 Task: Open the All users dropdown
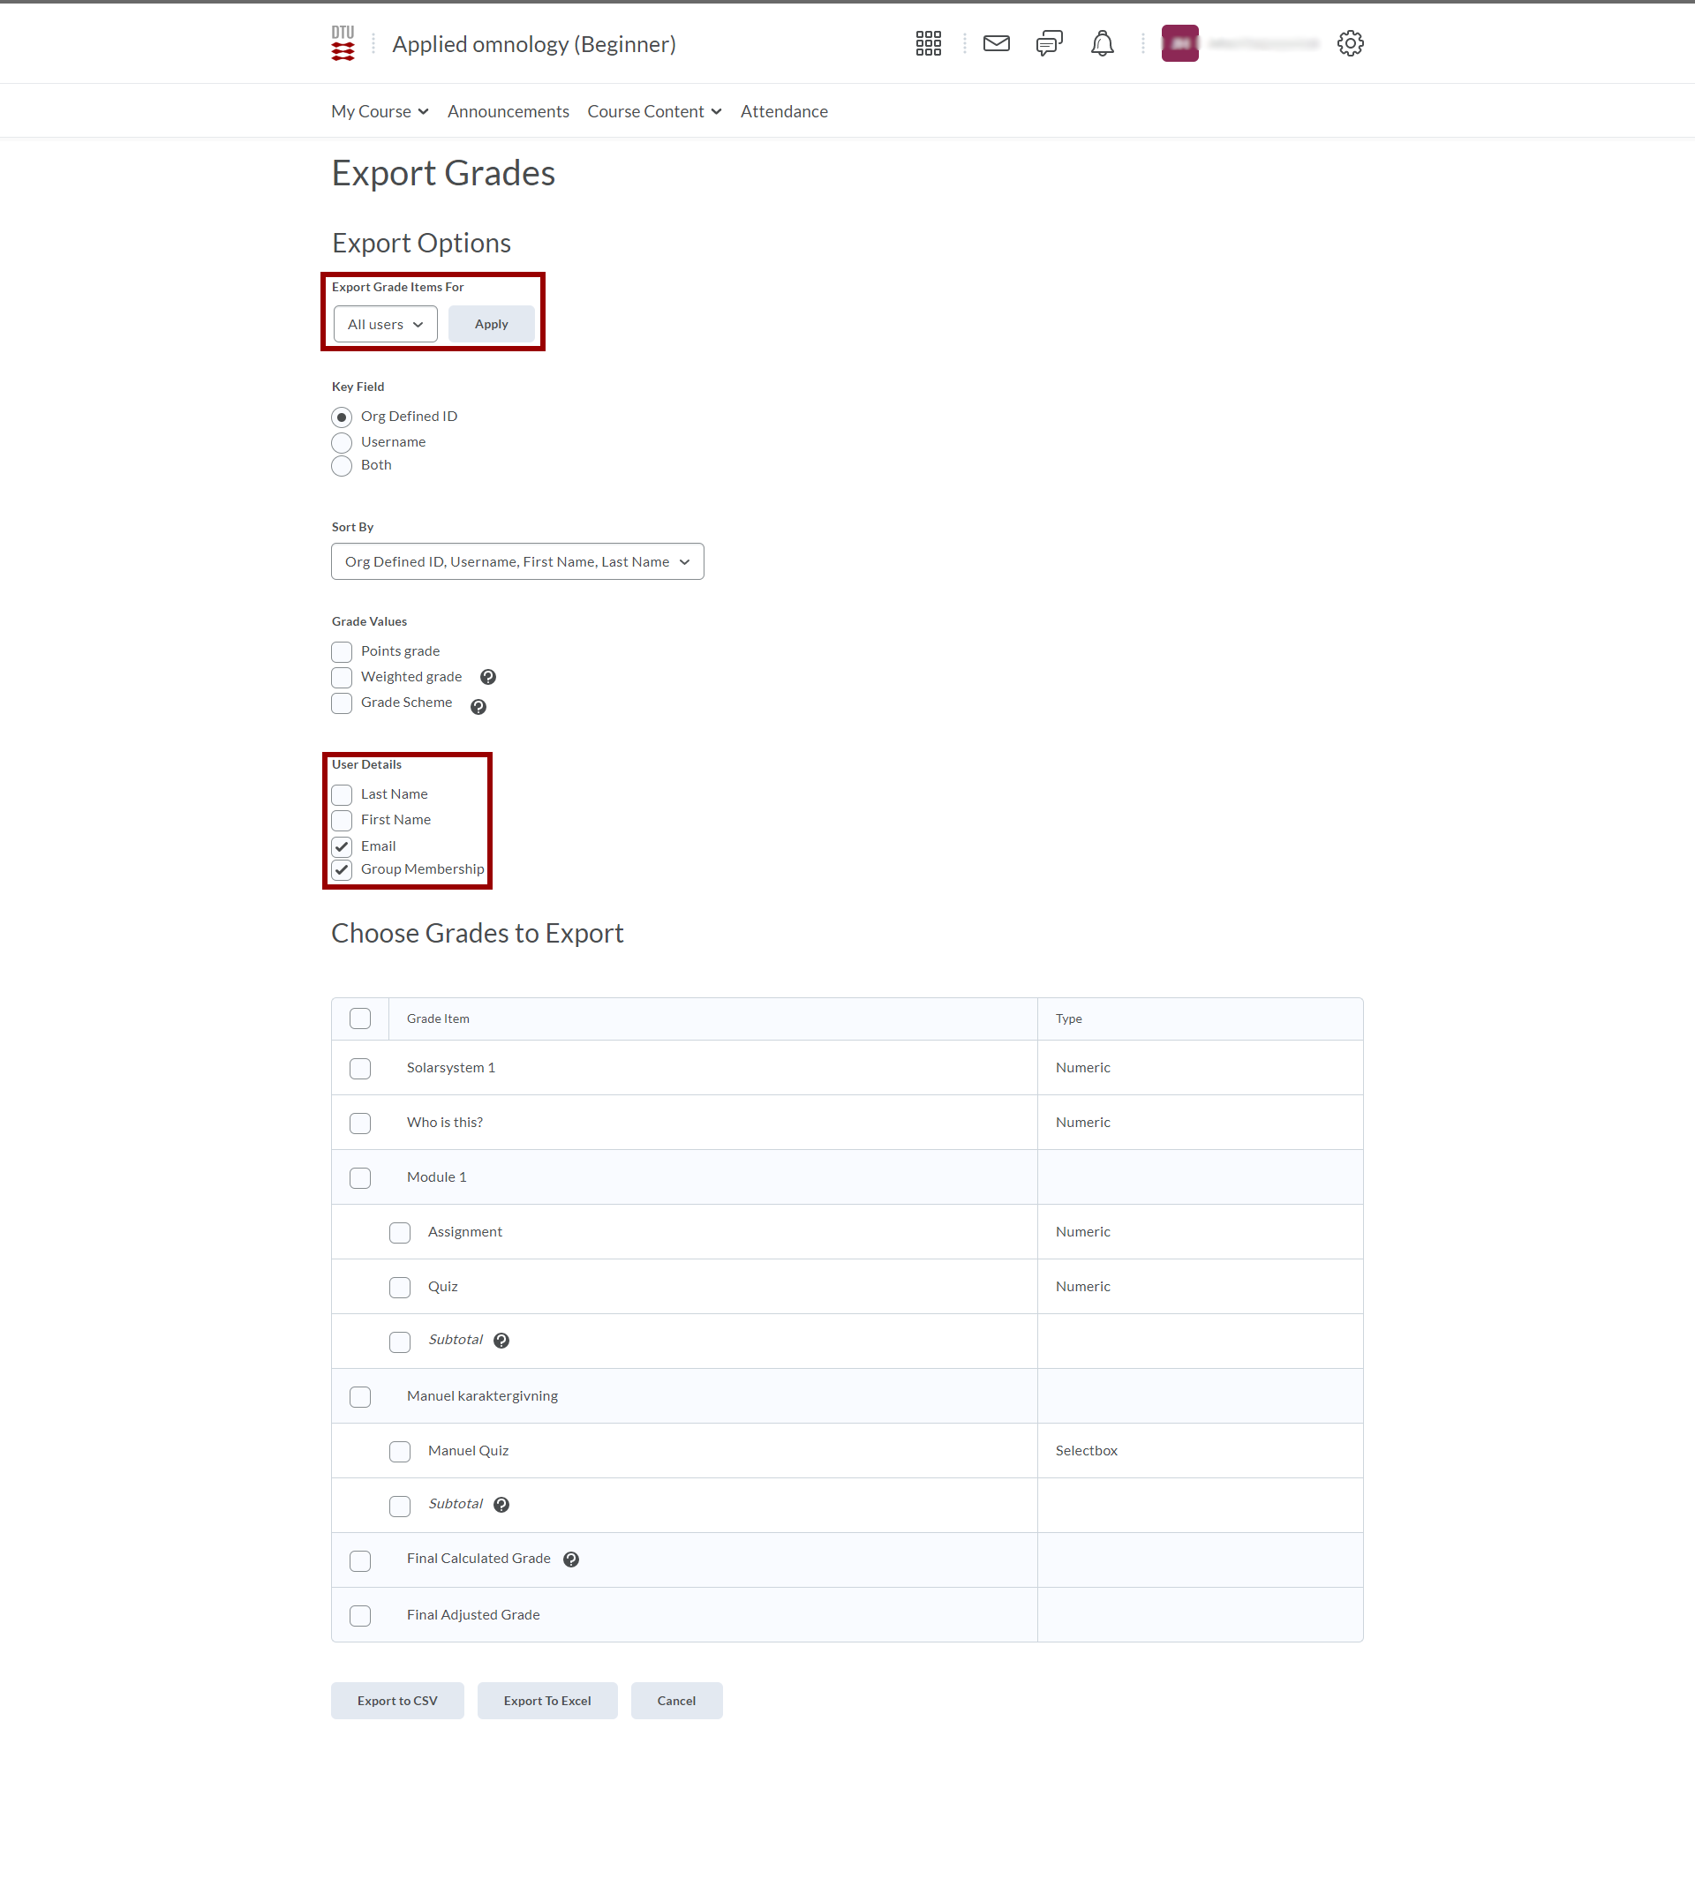click(385, 324)
